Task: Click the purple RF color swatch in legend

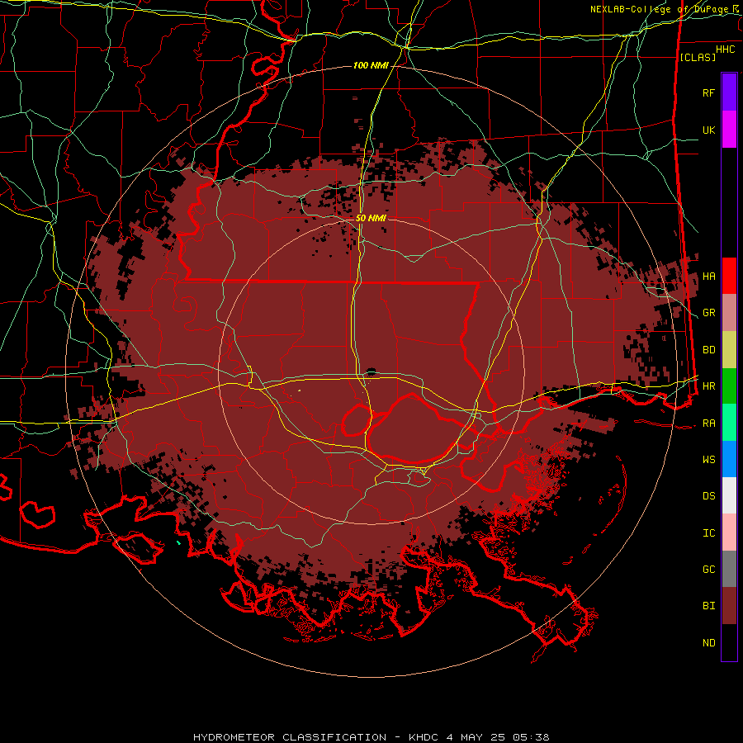Action: tap(729, 92)
